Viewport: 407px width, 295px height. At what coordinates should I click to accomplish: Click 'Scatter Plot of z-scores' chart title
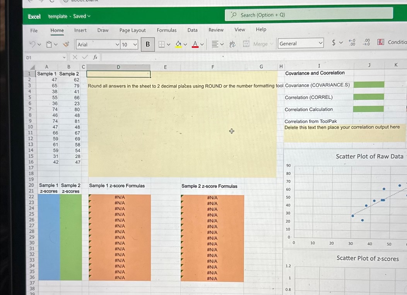[368, 258]
